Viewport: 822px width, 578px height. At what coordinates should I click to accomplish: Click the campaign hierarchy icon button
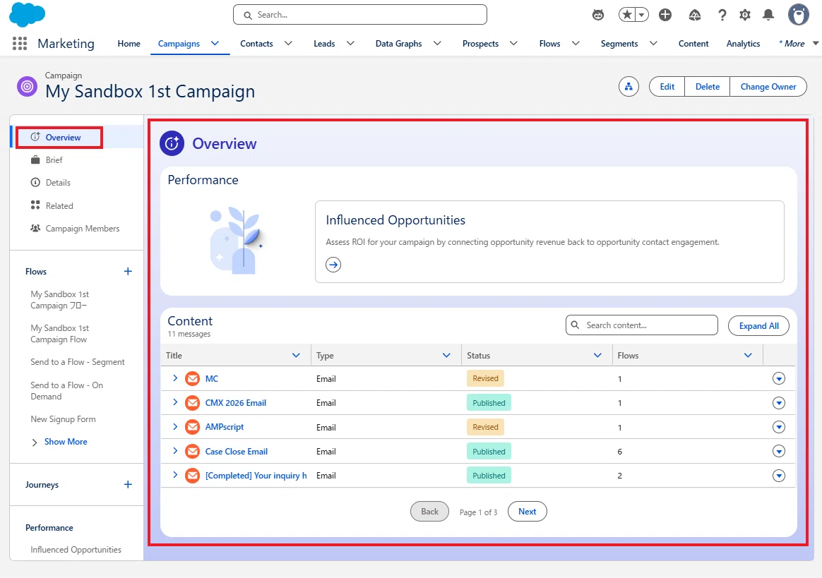tap(629, 87)
